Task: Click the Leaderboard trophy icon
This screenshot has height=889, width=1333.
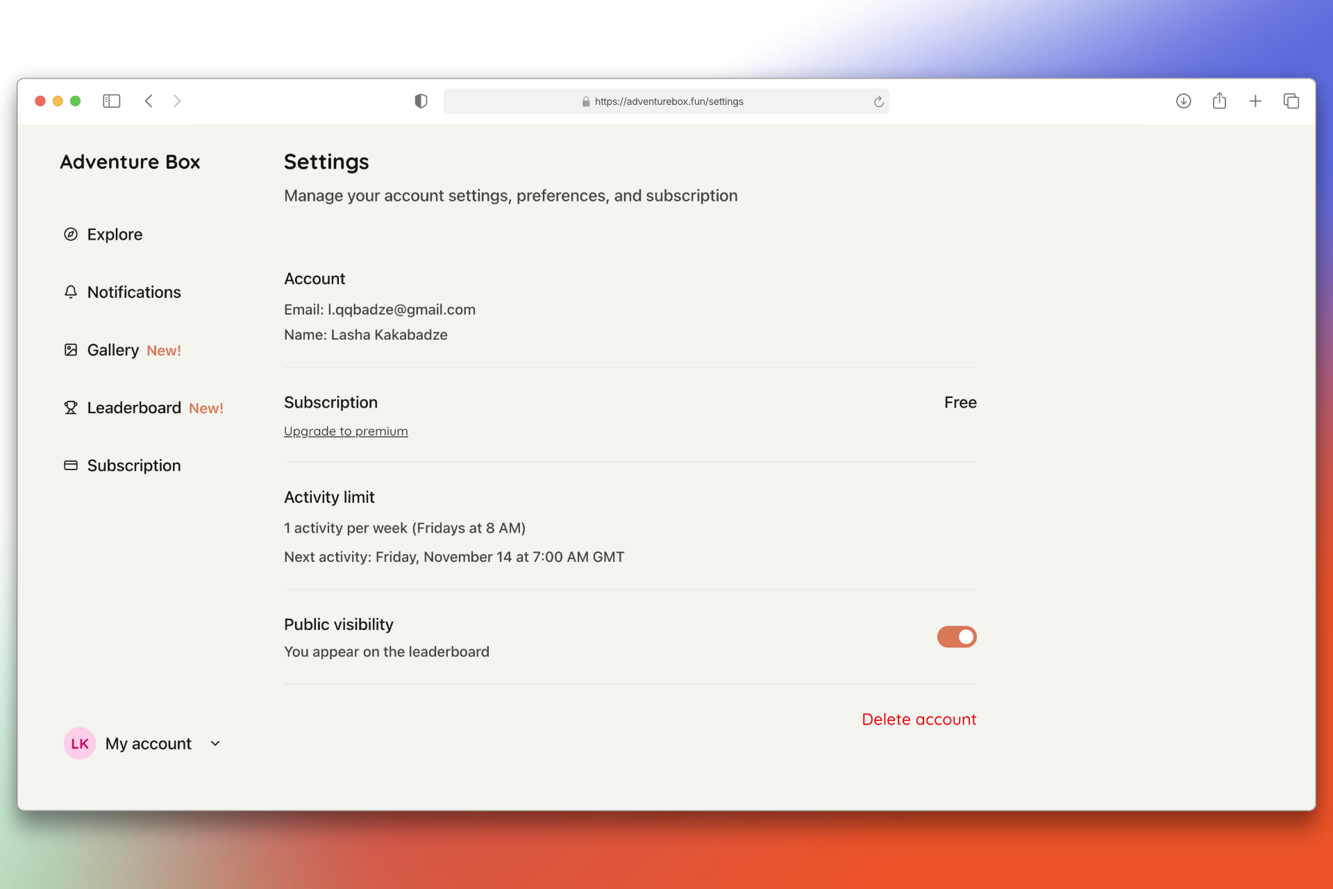Action: pos(71,408)
